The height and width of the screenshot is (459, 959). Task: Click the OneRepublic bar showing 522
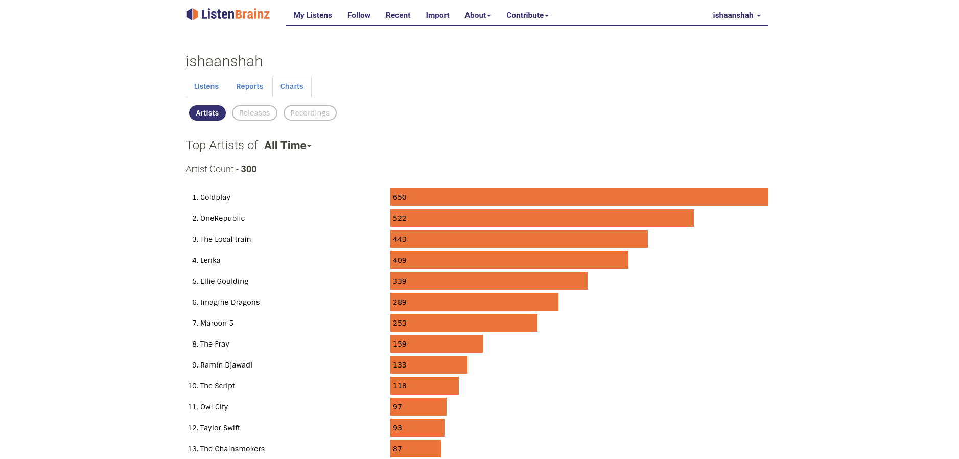[542, 218]
